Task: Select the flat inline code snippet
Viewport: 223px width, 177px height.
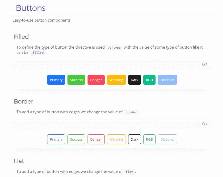Action: point(129,172)
